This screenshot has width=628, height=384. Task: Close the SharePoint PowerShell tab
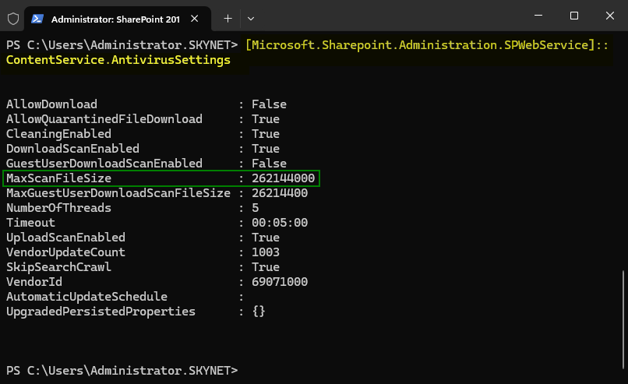pos(195,19)
